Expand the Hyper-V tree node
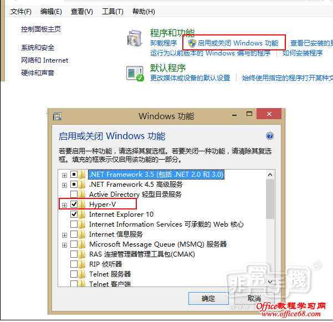This screenshot has width=333, height=322. pyautogui.click(x=64, y=205)
